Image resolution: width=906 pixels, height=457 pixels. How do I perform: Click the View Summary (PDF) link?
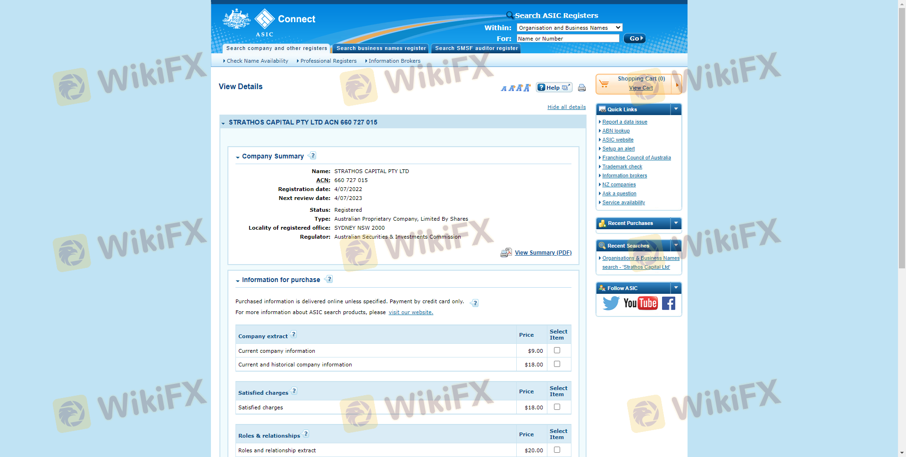[543, 253]
